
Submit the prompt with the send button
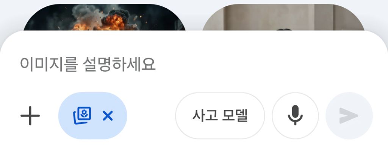(x=349, y=115)
